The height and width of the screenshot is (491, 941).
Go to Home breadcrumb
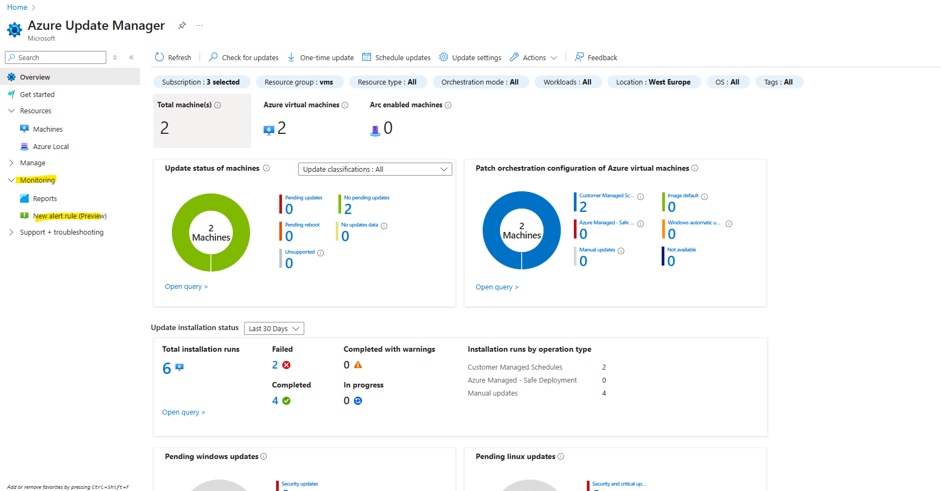click(x=17, y=7)
